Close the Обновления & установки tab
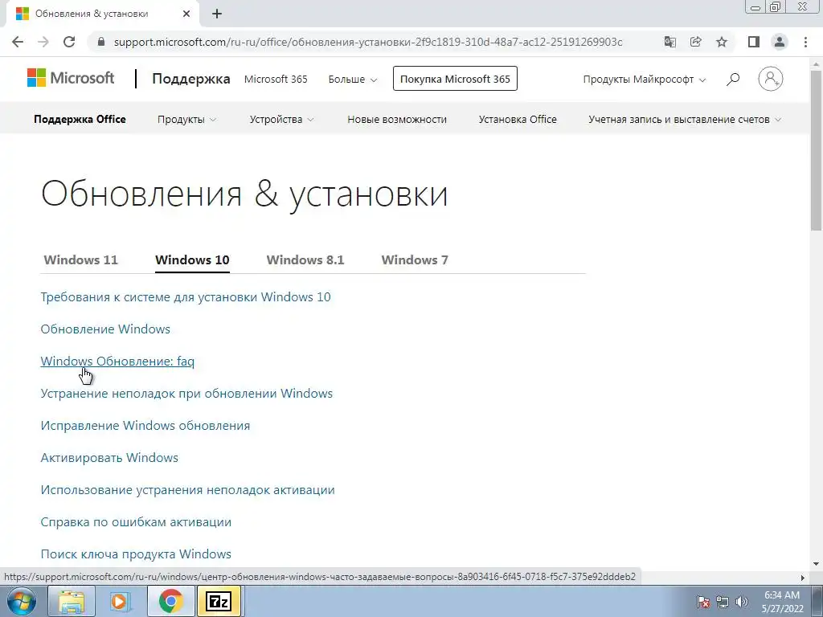823x617 pixels. [186, 14]
